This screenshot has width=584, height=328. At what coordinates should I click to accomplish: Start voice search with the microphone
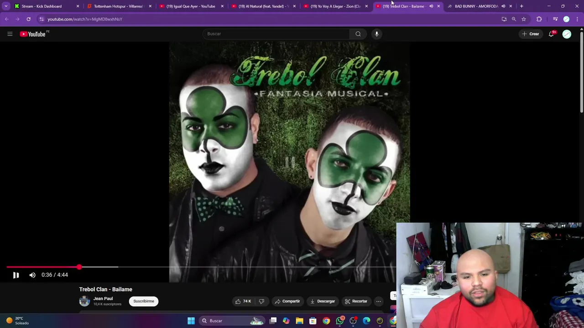pyautogui.click(x=377, y=34)
